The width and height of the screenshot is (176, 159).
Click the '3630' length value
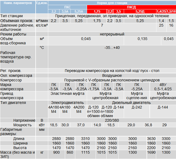151,139
